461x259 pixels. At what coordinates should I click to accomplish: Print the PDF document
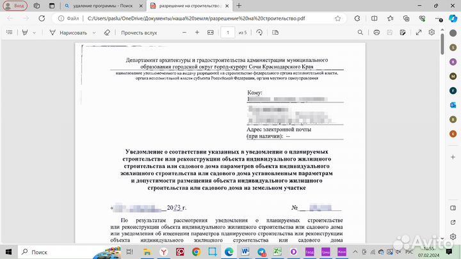pos(376,33)
